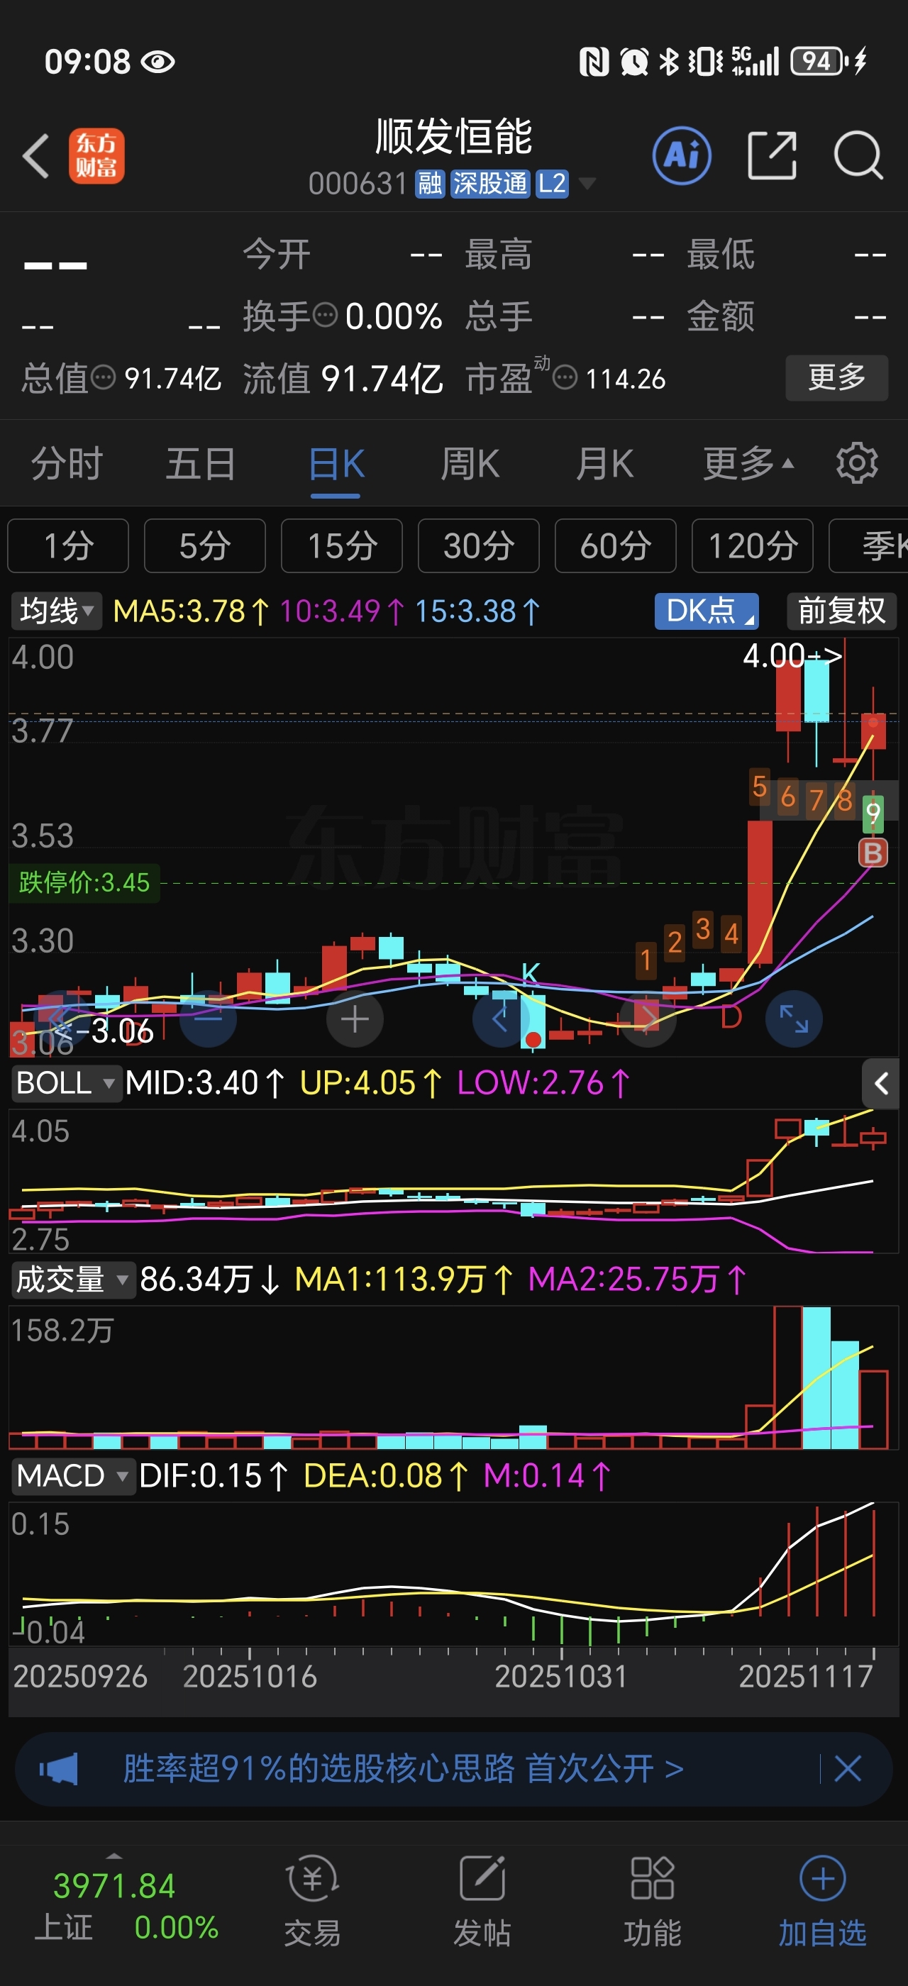Screen dimensions: 908x1986
Task: Tap the share/export icon
Action: pos(772,156)
